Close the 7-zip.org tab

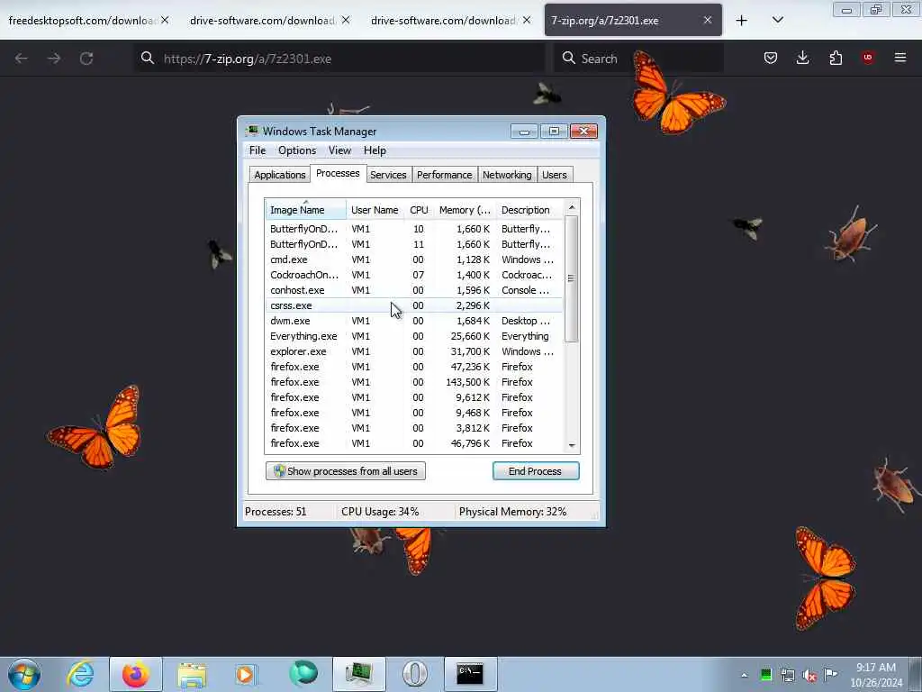(x=708, y=20)
